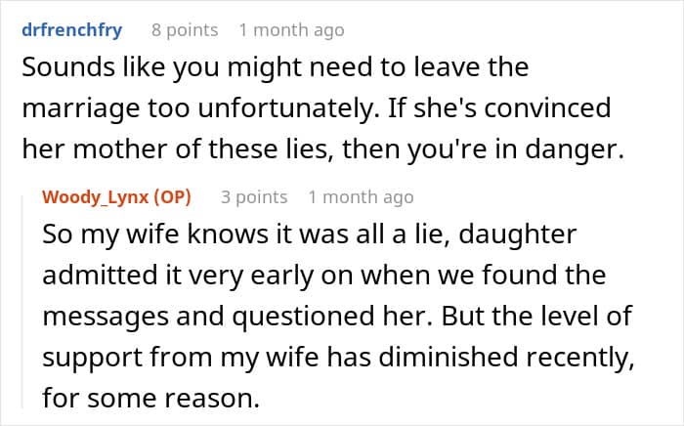
Task: Open timestamp permalink on Woody_Lynx's reply
Action: point(361,197)
